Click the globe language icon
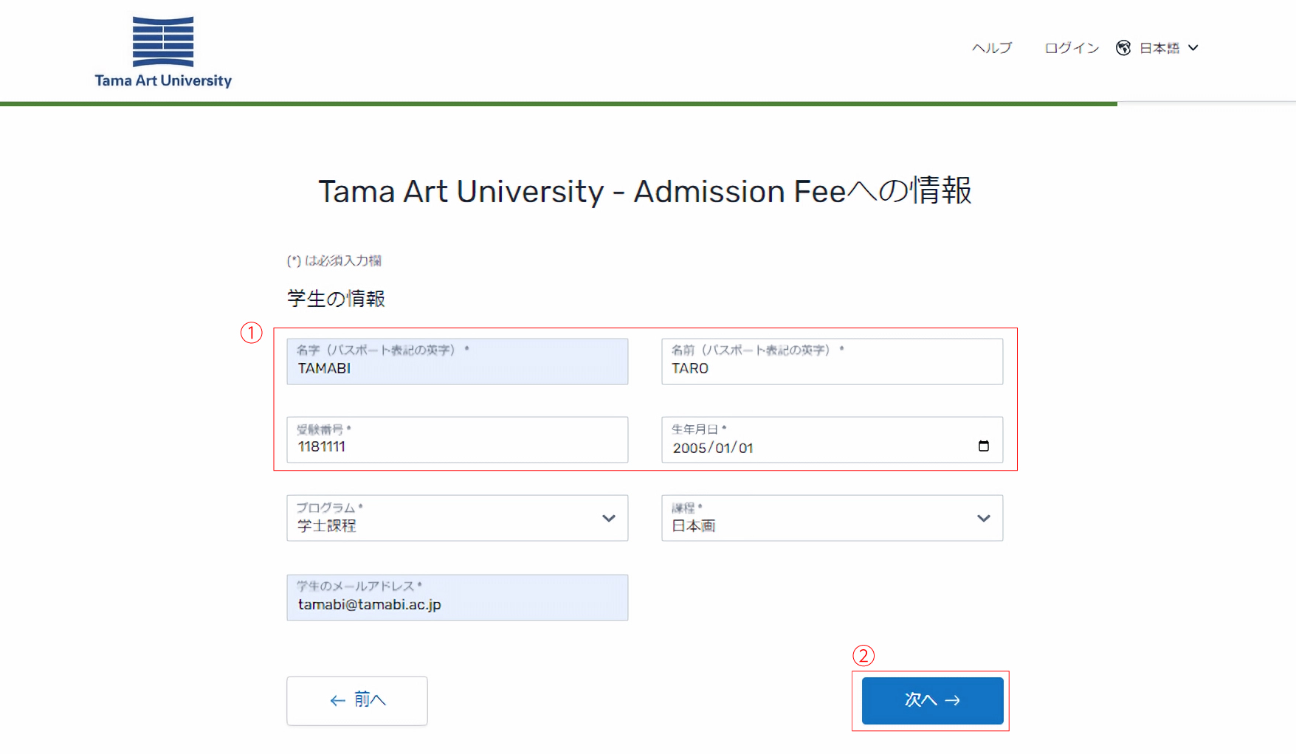Viewport: 1296px width, 754px height. point(1123,48)
